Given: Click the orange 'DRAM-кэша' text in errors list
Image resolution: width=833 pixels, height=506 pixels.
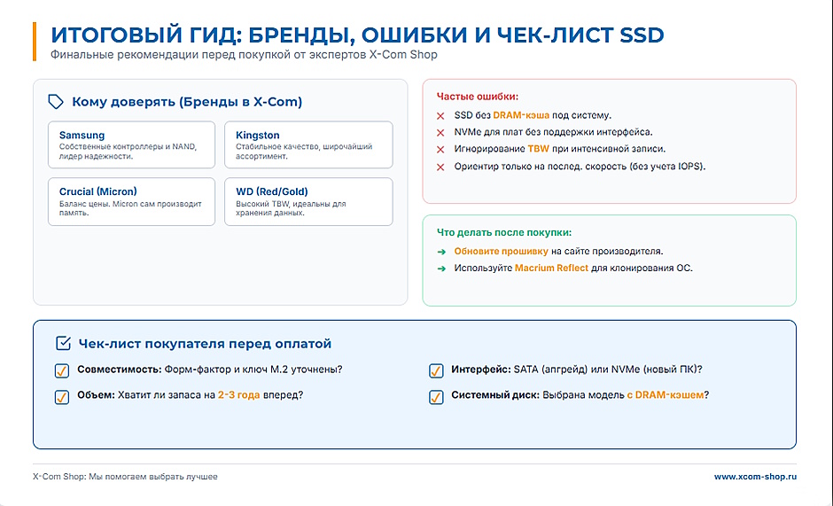Looking at the screenshot, I should click(521, 115).
